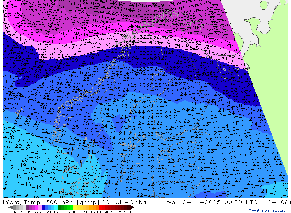Click the (12+108) forecast offset text
The width and height of the screenshot is (291, 213).
click(x=276, y=202)
